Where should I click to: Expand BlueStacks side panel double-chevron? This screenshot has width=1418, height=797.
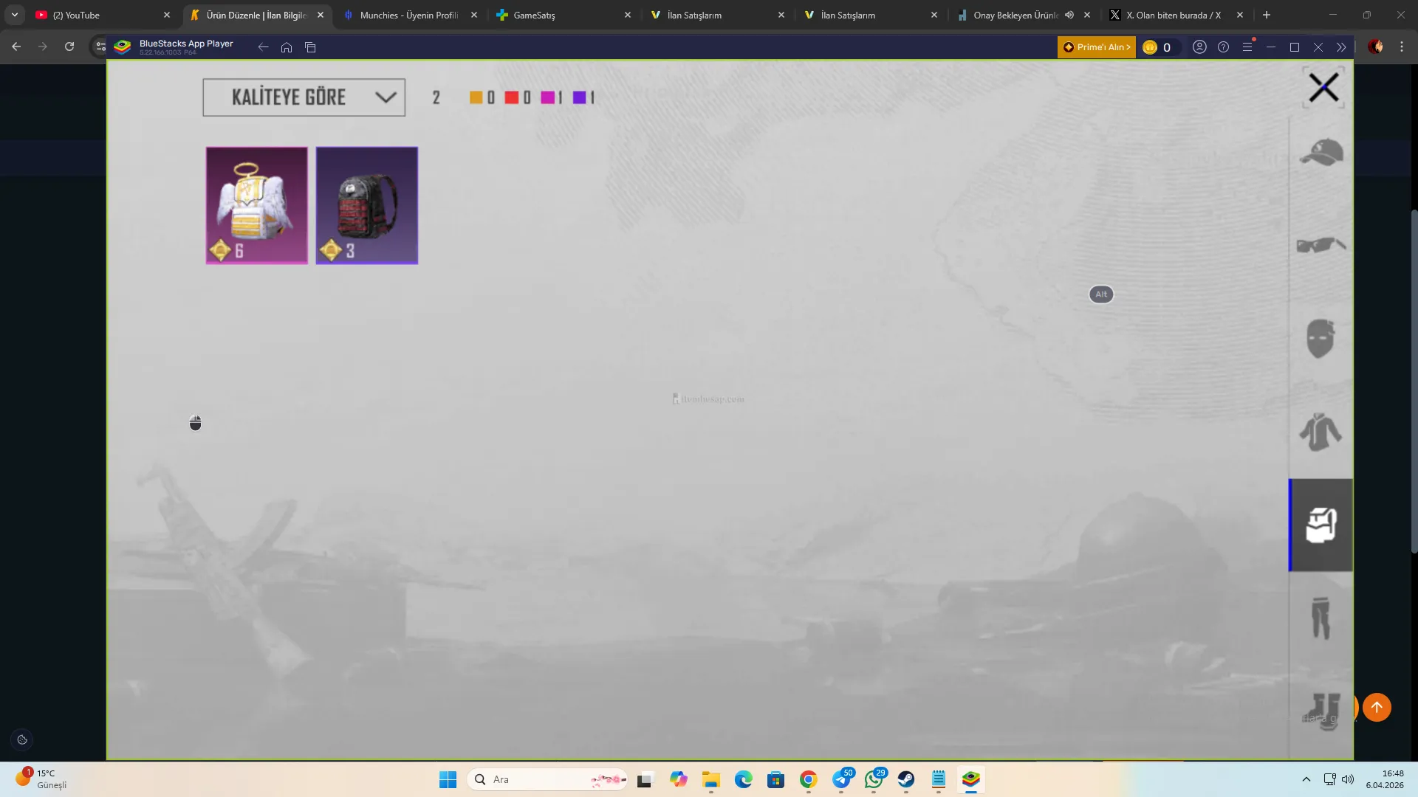pyautogui.click(x=1341, y=47)
